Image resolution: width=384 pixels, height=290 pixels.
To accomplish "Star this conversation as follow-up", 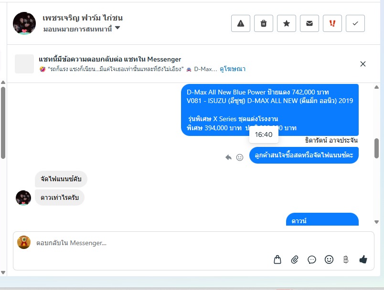I will [286, 23].
